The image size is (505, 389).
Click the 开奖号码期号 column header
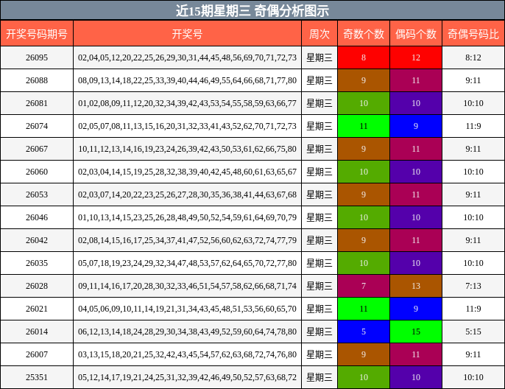click(37, 33)
